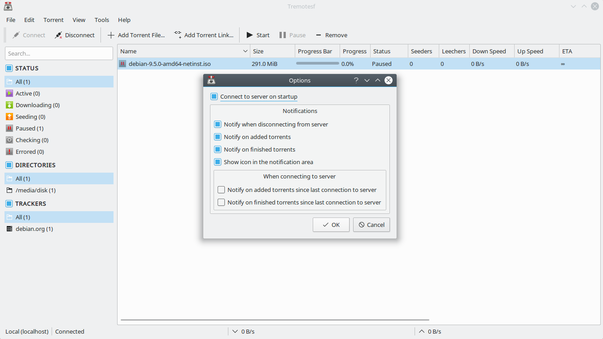Choose the debian.org tracker filter
603x339 pixels.
[34, 229]
